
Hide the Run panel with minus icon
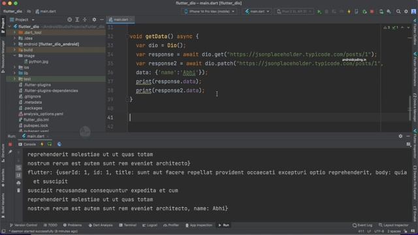(408, 136)
